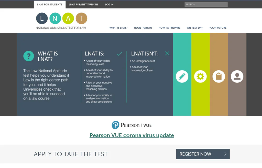Go to How to Prepare section
The width and height of the screenshot is (262, 168).
169,28
